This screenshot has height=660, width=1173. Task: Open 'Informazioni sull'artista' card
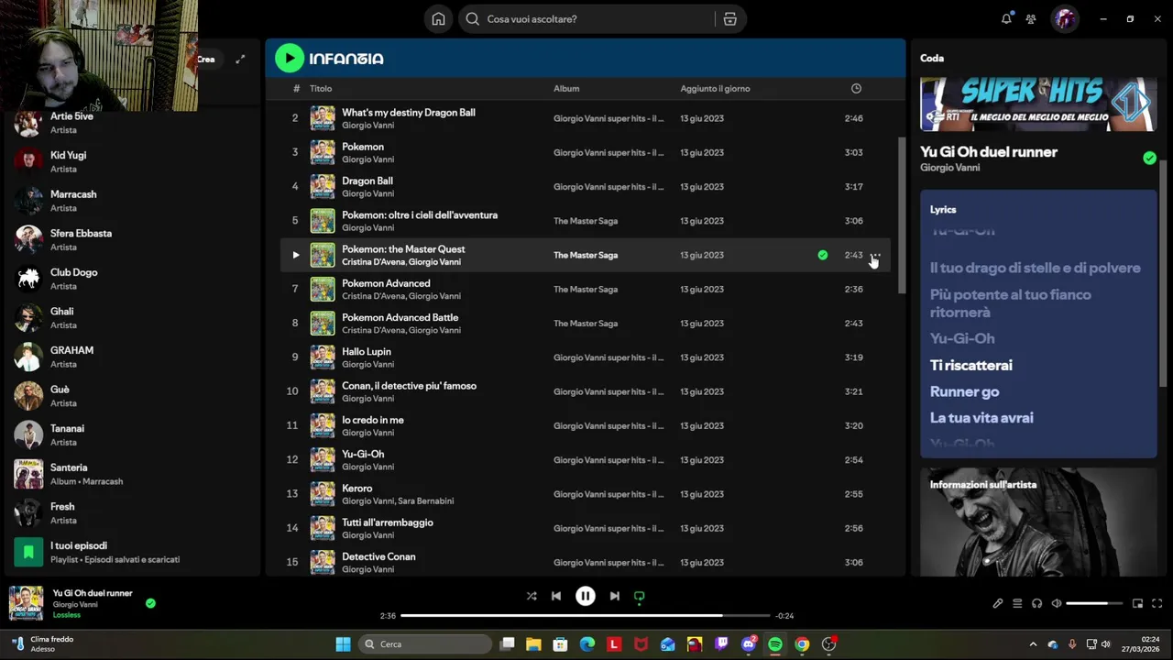[x=1038, y=522]
